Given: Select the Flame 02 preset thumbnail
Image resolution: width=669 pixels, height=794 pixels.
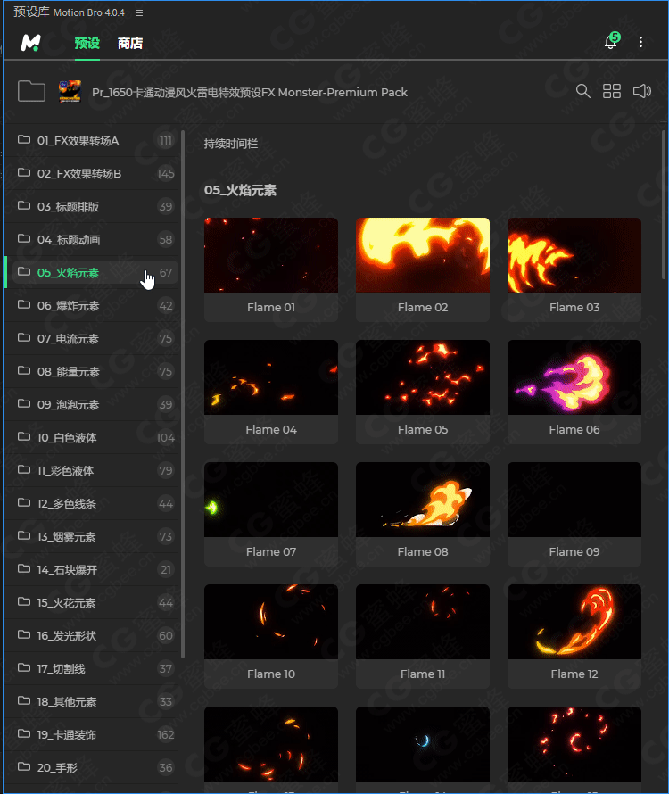Looking at the screenshot, I should [423, 255].
